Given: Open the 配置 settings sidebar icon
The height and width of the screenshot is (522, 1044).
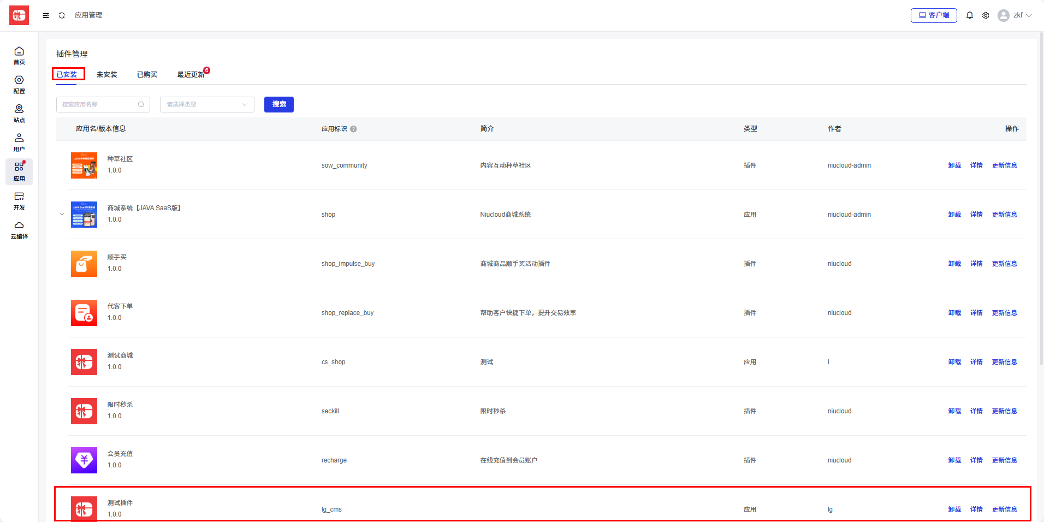Looking at the screenshot, I should pyautogui.click(x=19, y=84).
